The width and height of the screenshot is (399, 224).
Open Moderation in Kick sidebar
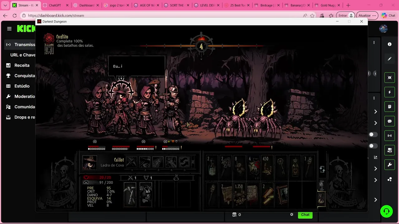point(20,96)
